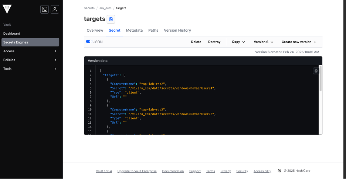Click Upgrade to Vault Enterprise link
Screen dimensions: 346x179
tap(137, 171)
